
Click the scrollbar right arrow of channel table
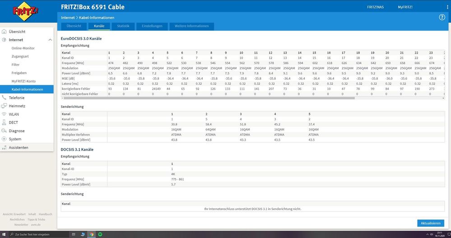443,98
